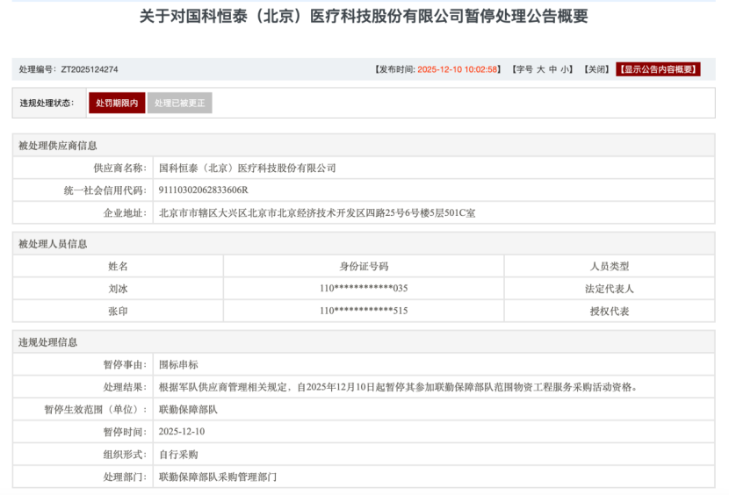Set font size to medium (中)
Image resolution: width=729 pixels, height=495 pixels.
coord(553,69)
